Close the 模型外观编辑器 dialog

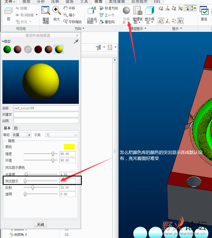(77, 35)
